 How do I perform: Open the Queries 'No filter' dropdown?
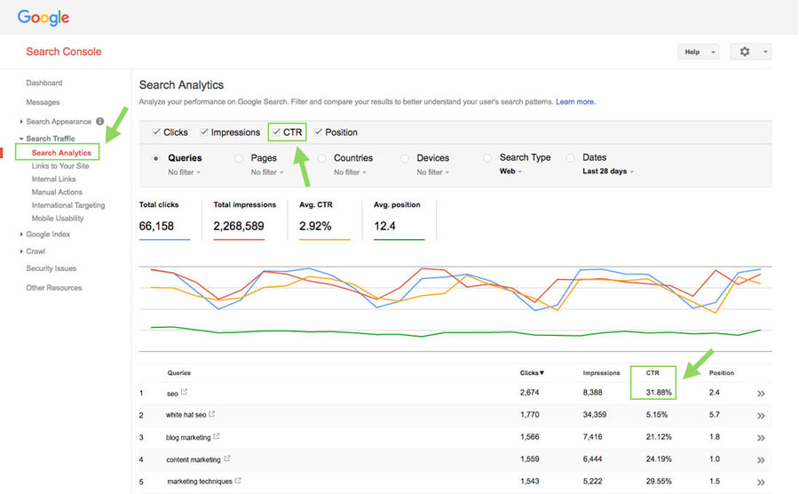(184, 172)
